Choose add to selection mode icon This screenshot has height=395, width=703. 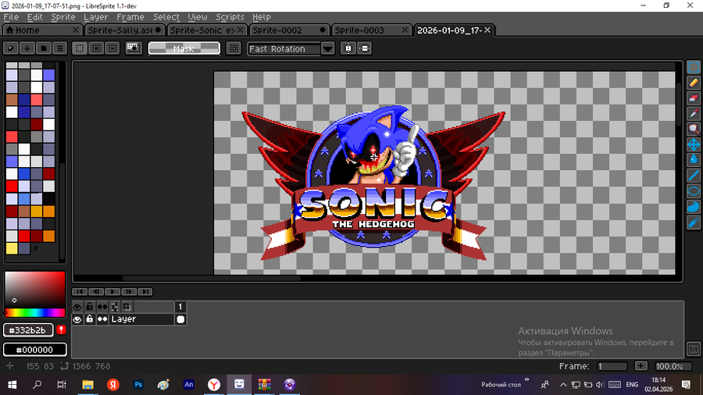[x=96, y=48]
